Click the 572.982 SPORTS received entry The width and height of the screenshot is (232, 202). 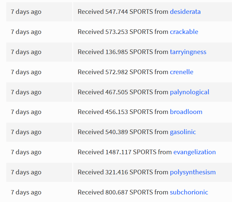[x=135, y=72]
